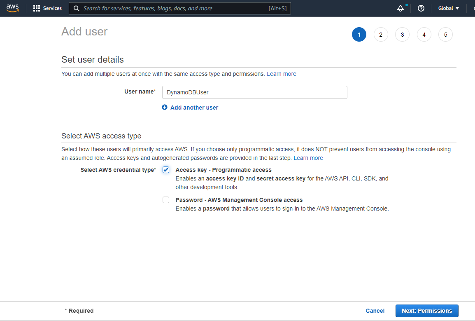The image size is (475, 321).
Task: Open Learn more under Set user details
Action: (x=282, y=74)
